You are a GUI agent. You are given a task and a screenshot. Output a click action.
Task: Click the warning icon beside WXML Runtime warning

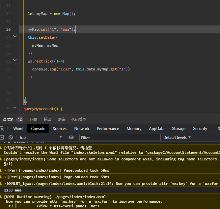pyautogui.click(x=1, y=196)
